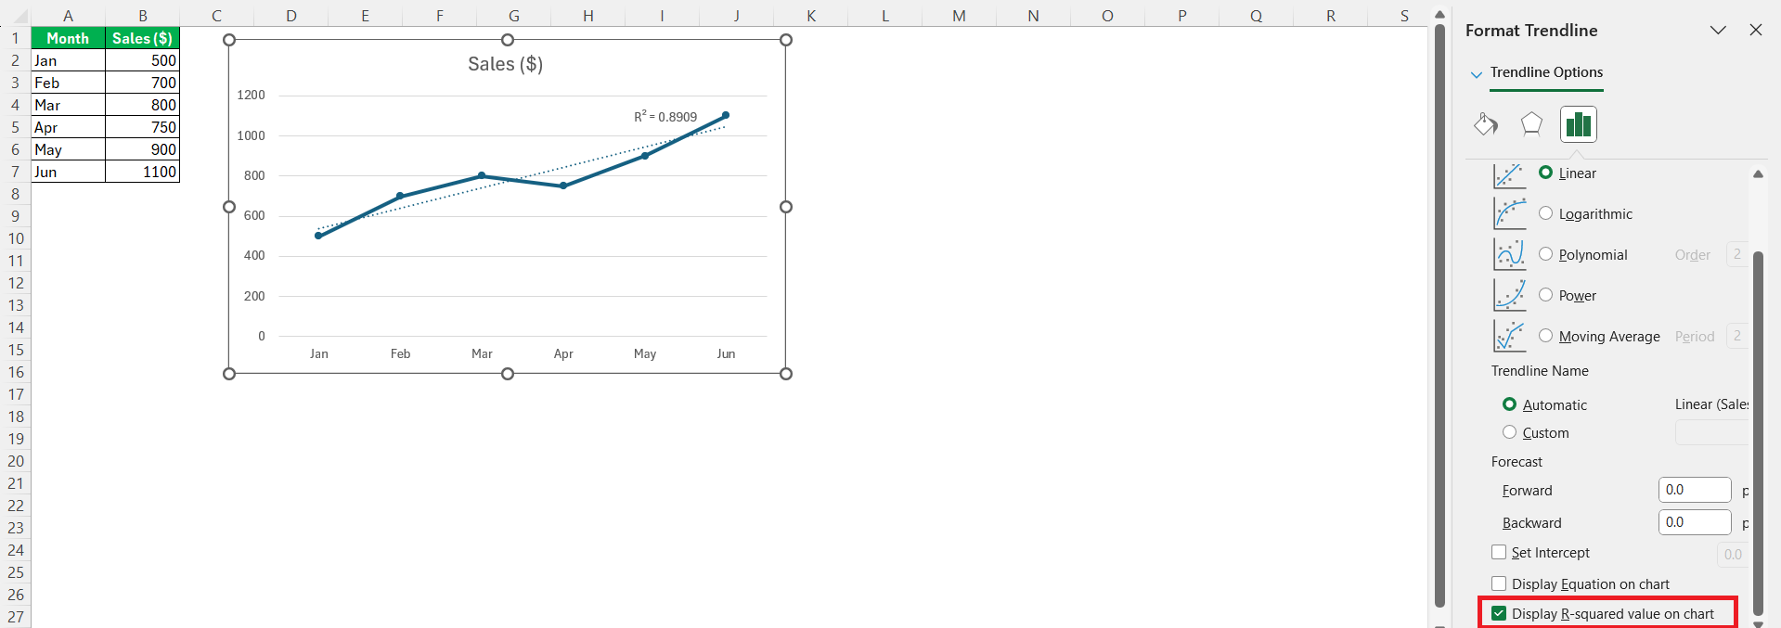Click the Logarithmic trendline type icon
This screenshot has height=628, width=1781.
[1510, 213]
